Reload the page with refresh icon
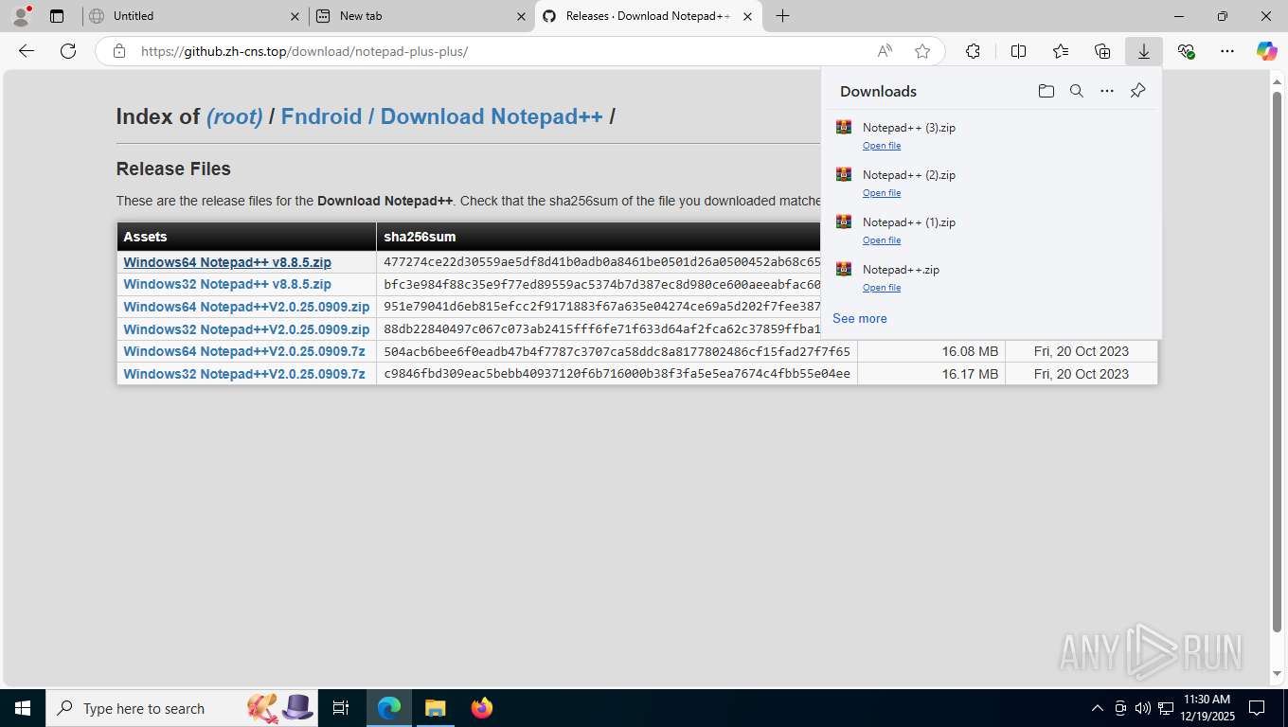Image resolution: width=1288 pixels, height=727 pixels. pos(68,51)
